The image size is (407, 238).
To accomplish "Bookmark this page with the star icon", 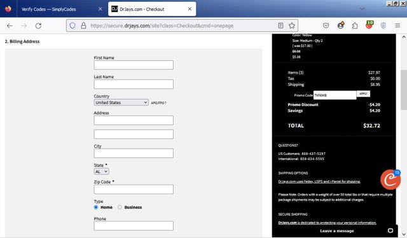I will [292, 25].
